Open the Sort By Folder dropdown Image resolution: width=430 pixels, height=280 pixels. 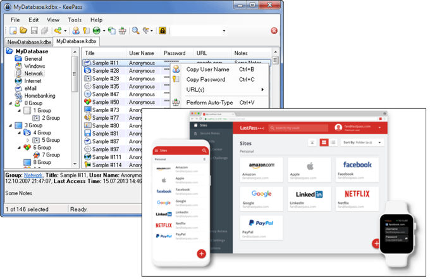coord(362,143)
